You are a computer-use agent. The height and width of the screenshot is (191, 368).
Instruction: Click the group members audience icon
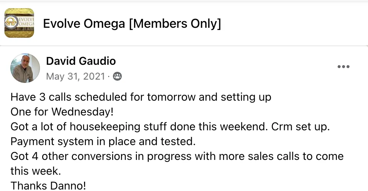[x=117, y=77]
